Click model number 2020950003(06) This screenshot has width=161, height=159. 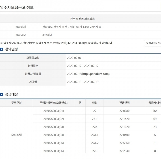point(54,151)
